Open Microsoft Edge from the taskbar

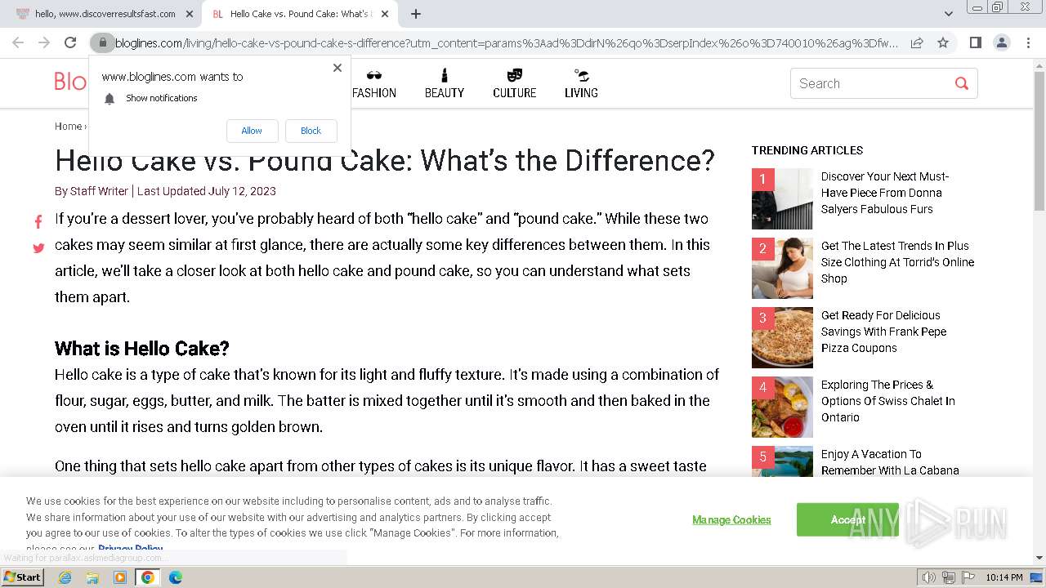point(176,577)
